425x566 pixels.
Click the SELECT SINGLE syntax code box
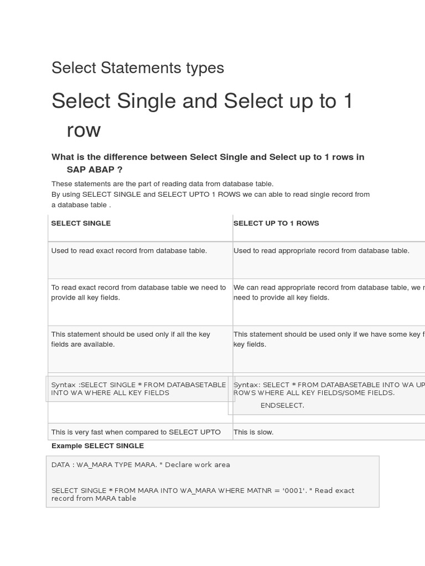click(x=138, y=389)
